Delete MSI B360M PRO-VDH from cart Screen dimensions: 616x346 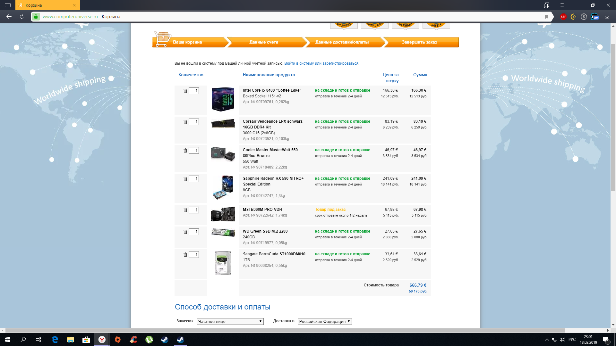(185, 210)
